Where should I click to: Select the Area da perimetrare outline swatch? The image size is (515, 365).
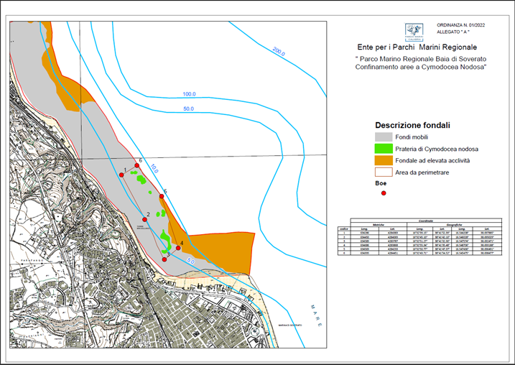(384, 172)
